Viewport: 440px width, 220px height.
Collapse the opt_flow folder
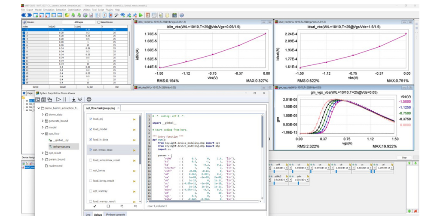click(x=43, y=134)
